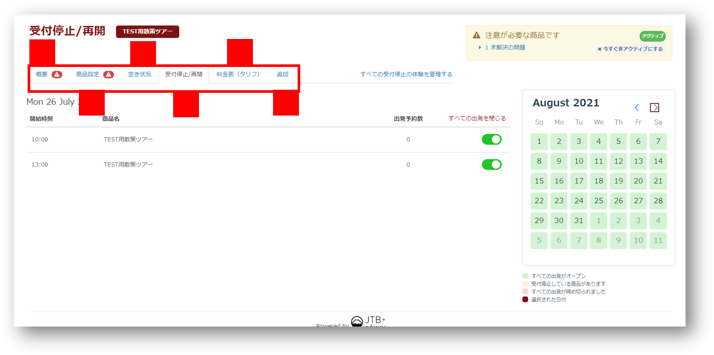
Task: Click the green すべての出発がオープン legend swatch
Action: (x=525, y=276)
